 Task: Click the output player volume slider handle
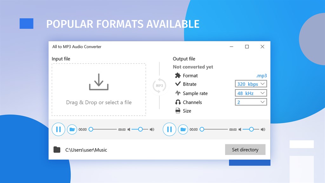point(251,130)
